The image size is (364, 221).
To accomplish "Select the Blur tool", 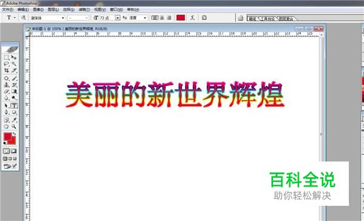I will pos(7,98).
